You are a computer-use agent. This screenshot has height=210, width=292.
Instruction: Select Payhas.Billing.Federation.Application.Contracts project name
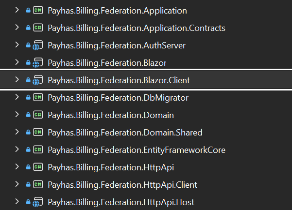136,28
